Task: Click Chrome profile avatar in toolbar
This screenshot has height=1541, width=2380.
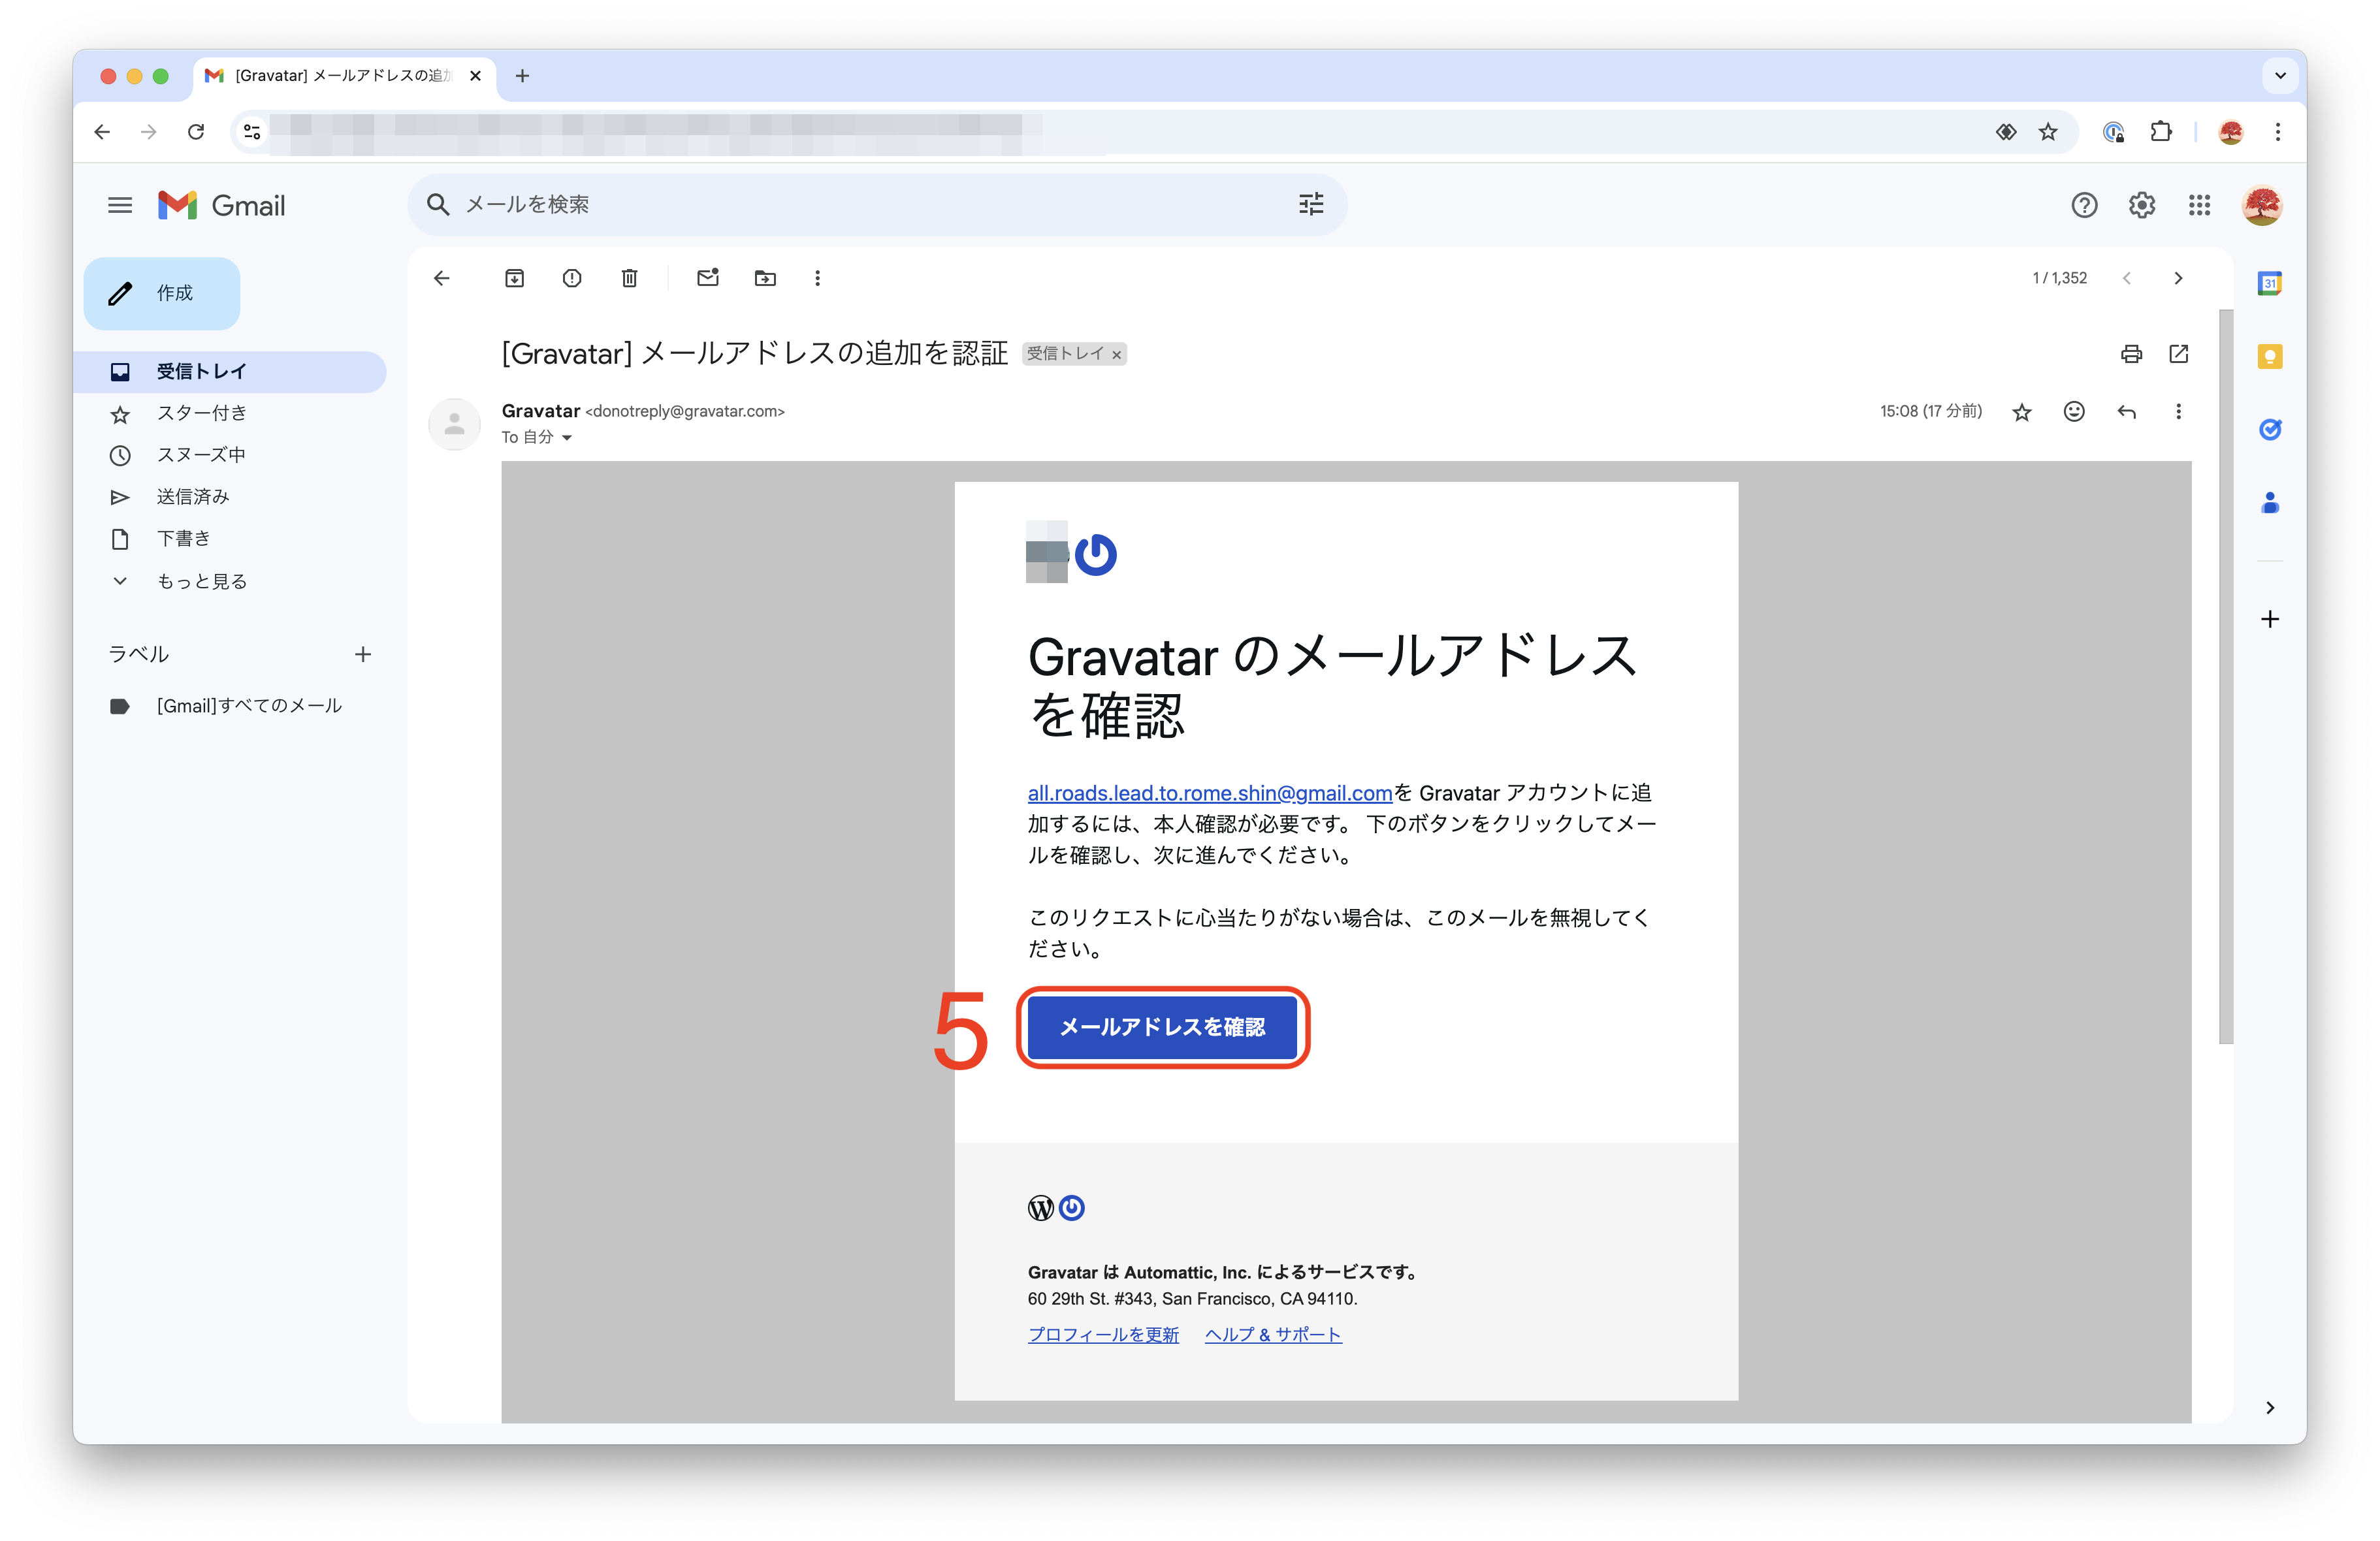Action: click(x=2231, y=132)
